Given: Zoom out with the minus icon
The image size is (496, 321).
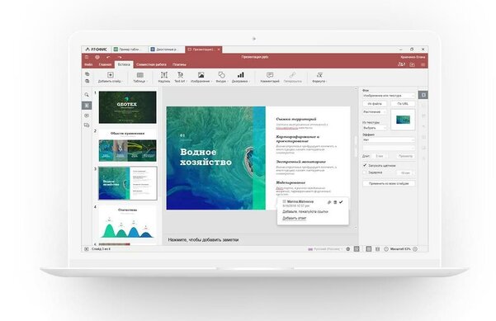Looking at the screenshot, I should (x=386, y=249).
